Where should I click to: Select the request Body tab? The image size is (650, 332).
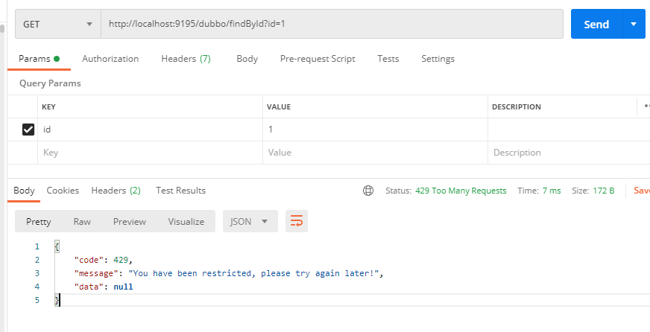(247, 59)
